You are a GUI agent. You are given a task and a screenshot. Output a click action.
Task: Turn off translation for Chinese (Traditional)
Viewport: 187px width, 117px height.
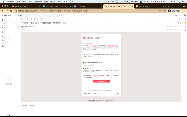[174, 30]
